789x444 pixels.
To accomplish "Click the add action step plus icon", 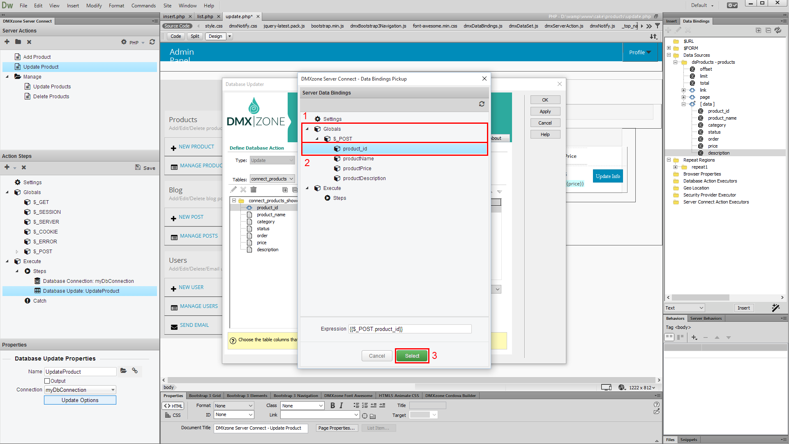I will click(x=7, y=167).
